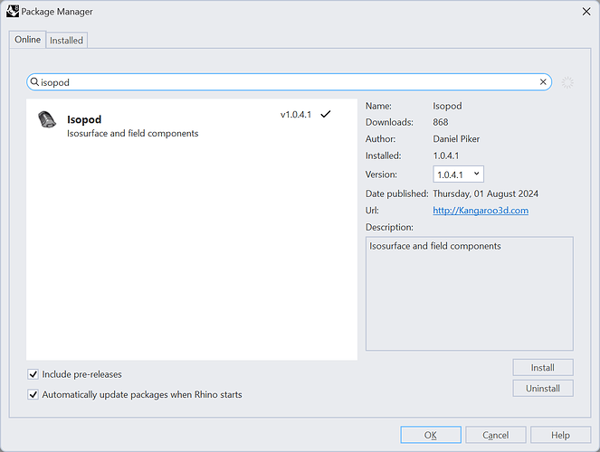Confirm with the OK button
This screenshot has height=452, width=600.
tap(431, 435)
